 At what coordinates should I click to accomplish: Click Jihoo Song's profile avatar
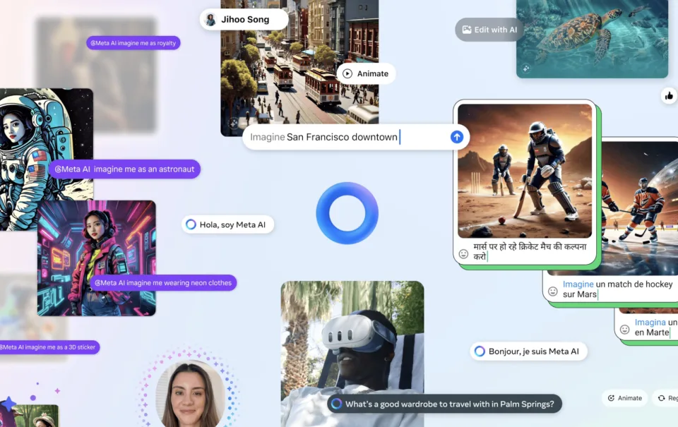coord(210,19)
